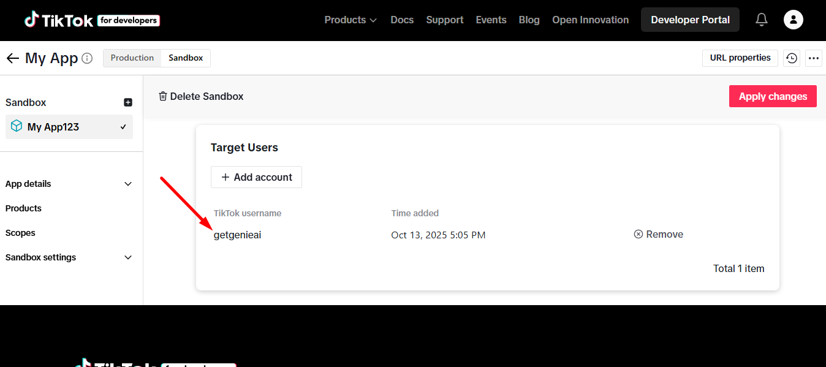The height and width of the screenshot is (367, 826).
Task: Delete the sandbox via trash link
Action: (x=201, y=96)
